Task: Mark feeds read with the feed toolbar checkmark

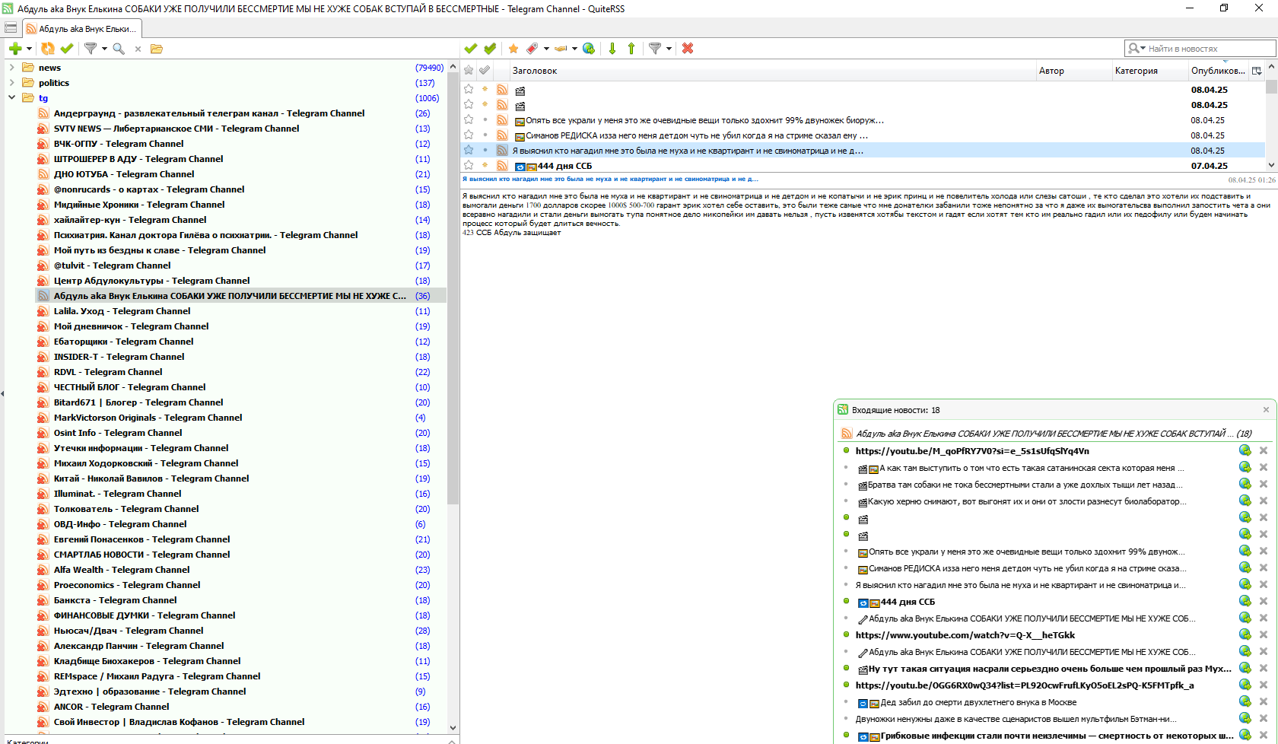Action: click(x=67, y=49)
